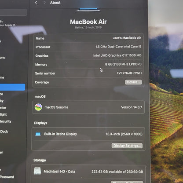
Task: Click graphics value 'Intel UHD Graphics 617 1536 MB'
Action: (x=117, y=55)
